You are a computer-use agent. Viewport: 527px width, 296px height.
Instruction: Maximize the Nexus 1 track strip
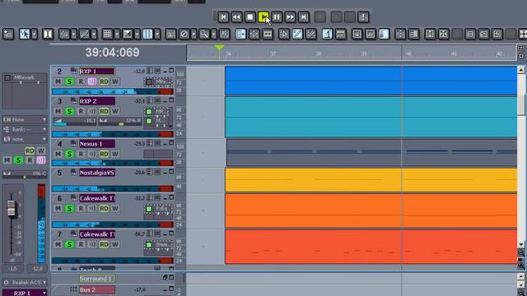(x=171, y=143)
